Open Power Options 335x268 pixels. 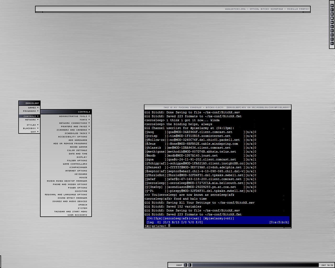[x=66, y=188]
